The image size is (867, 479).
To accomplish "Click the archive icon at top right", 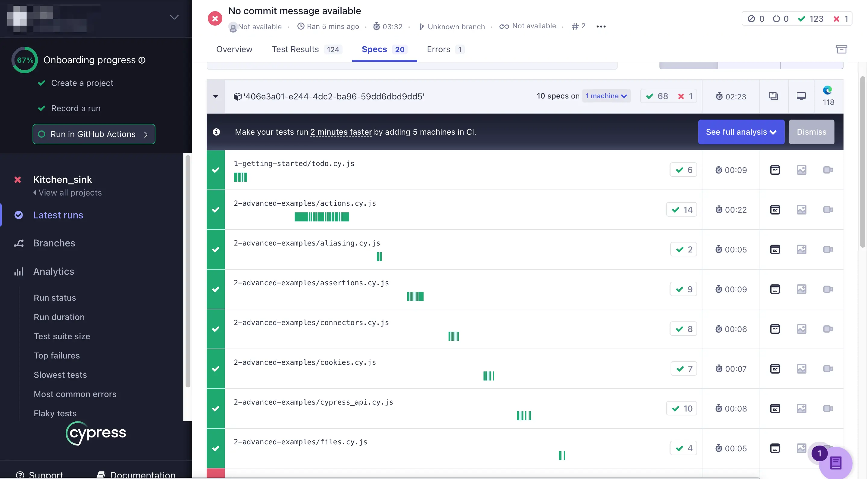I will click(x=841, y=49).
